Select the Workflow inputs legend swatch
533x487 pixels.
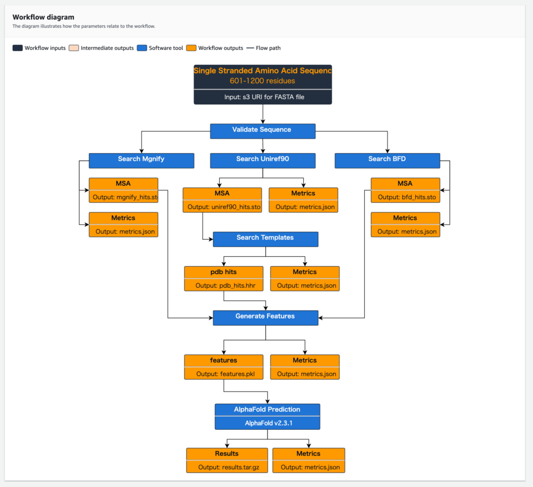17,48
